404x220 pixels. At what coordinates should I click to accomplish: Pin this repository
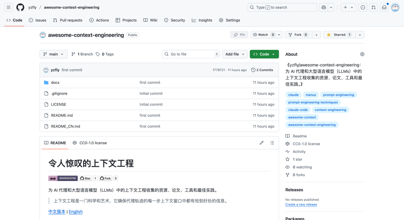pyautogui.click(x=239, y=35)
